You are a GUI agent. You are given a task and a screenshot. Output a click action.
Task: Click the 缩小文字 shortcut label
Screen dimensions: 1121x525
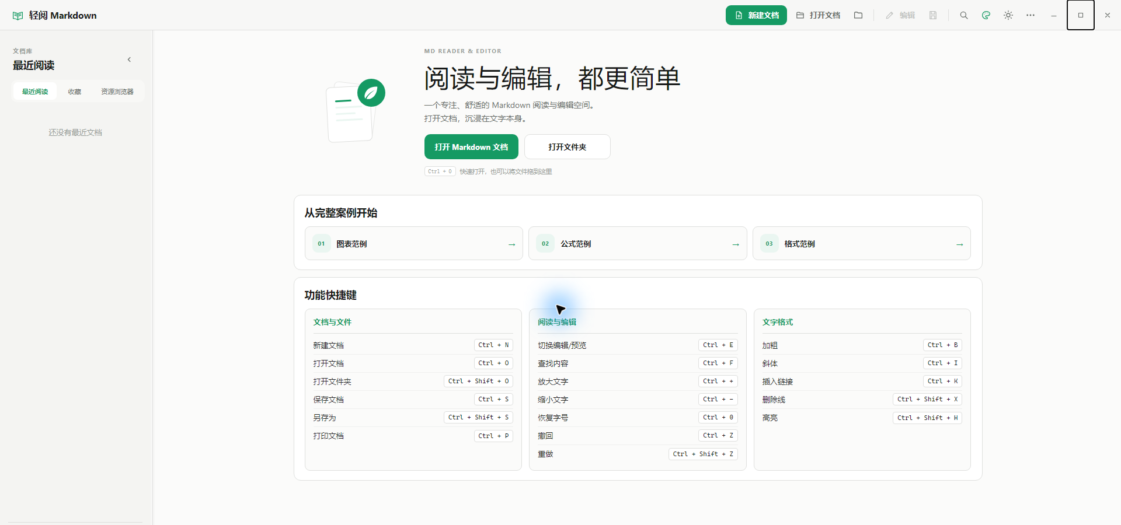pyautogui.click(x=553, y=400)
